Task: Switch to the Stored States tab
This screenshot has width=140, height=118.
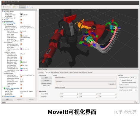Action: [x=83, y=72]
